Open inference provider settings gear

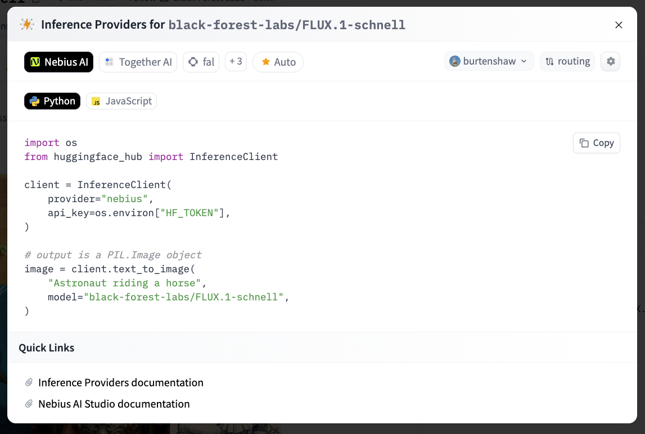tap(610, 61)
